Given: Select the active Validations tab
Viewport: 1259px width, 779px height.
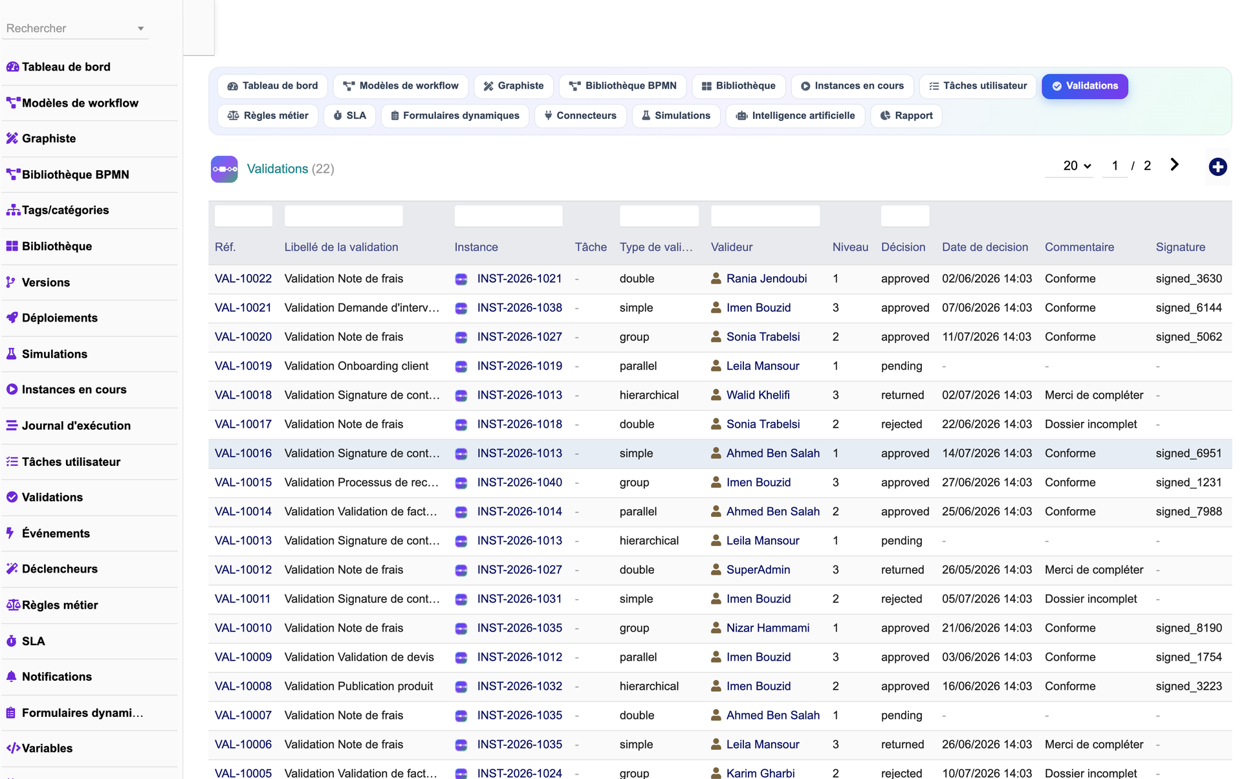Looking at the screenshot, I should pyautogui.click(x=1085, y=86).
